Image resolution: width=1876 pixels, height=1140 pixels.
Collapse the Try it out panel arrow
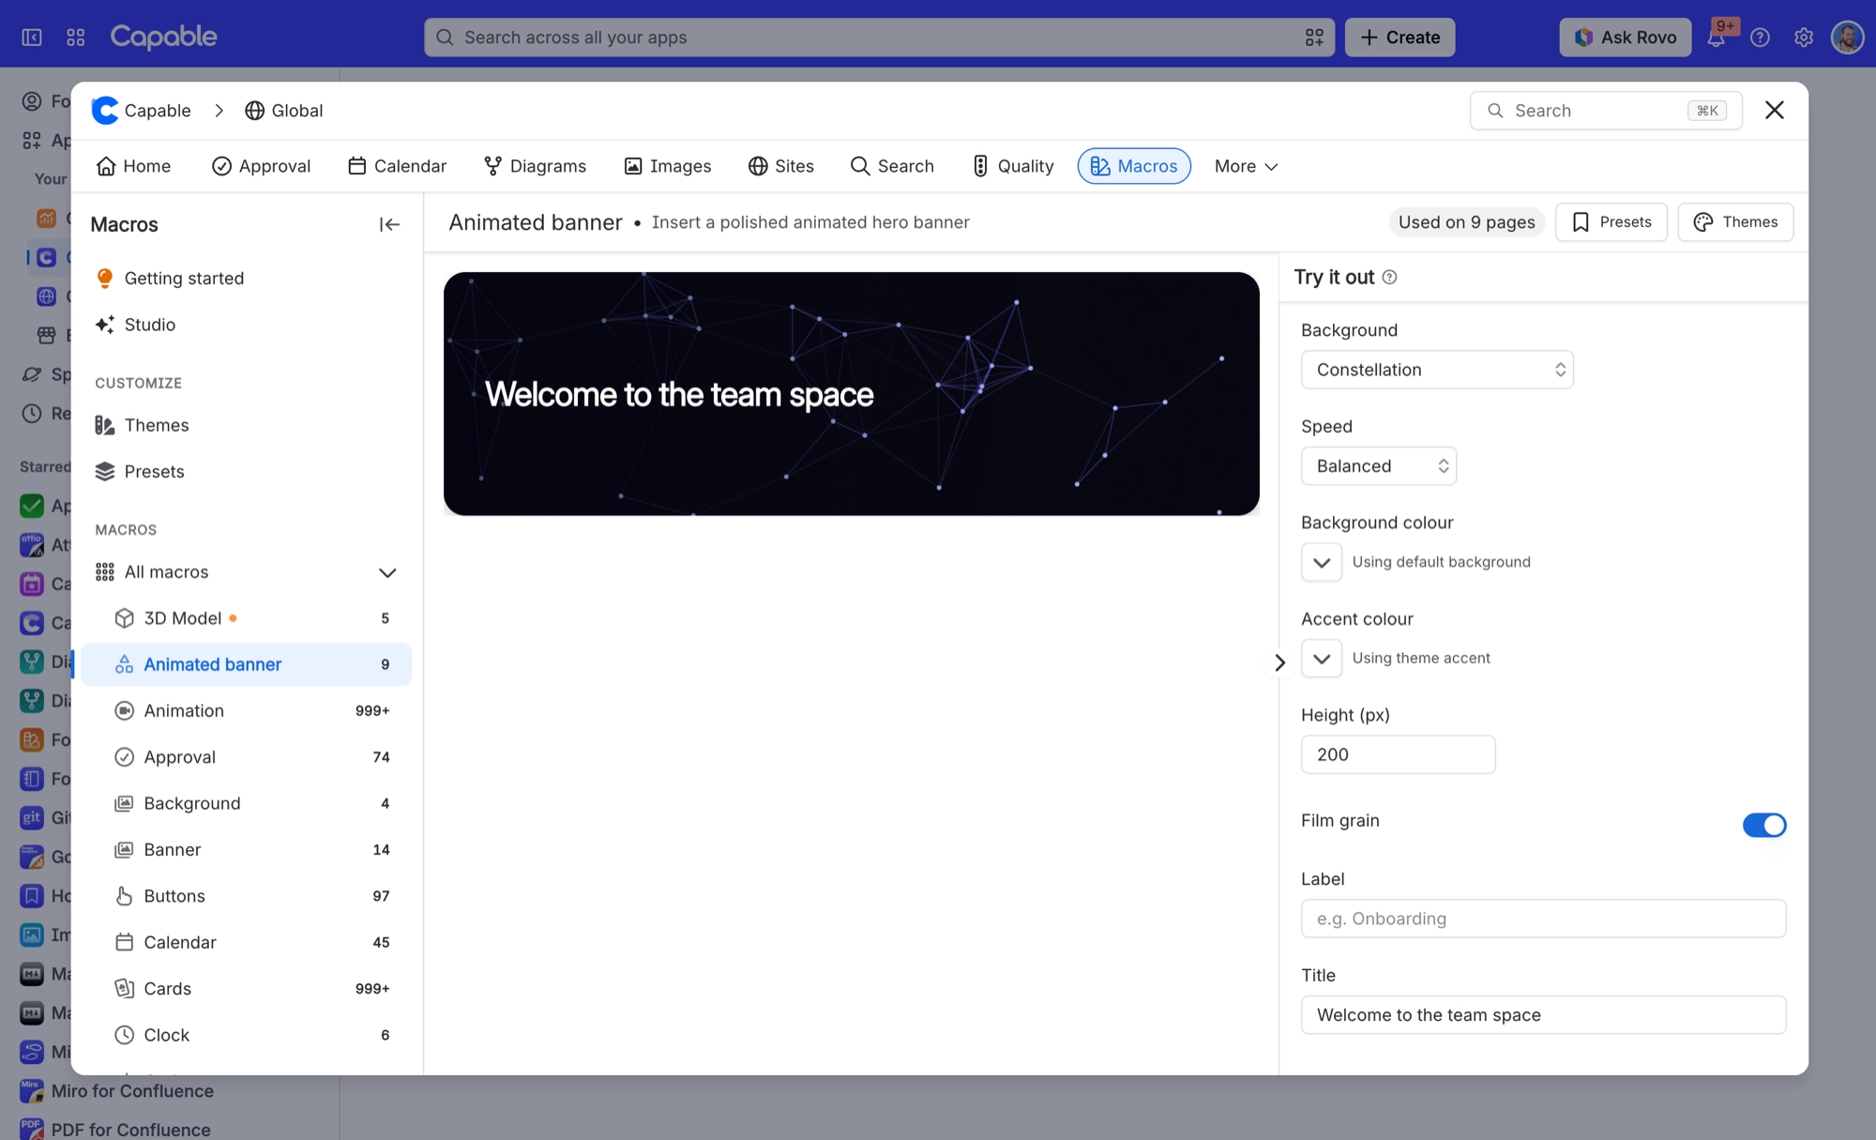tap(1279, 663)
